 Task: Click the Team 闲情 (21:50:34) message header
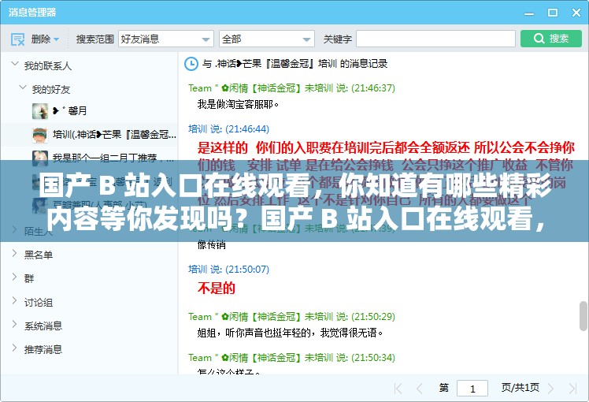point(291,358)
